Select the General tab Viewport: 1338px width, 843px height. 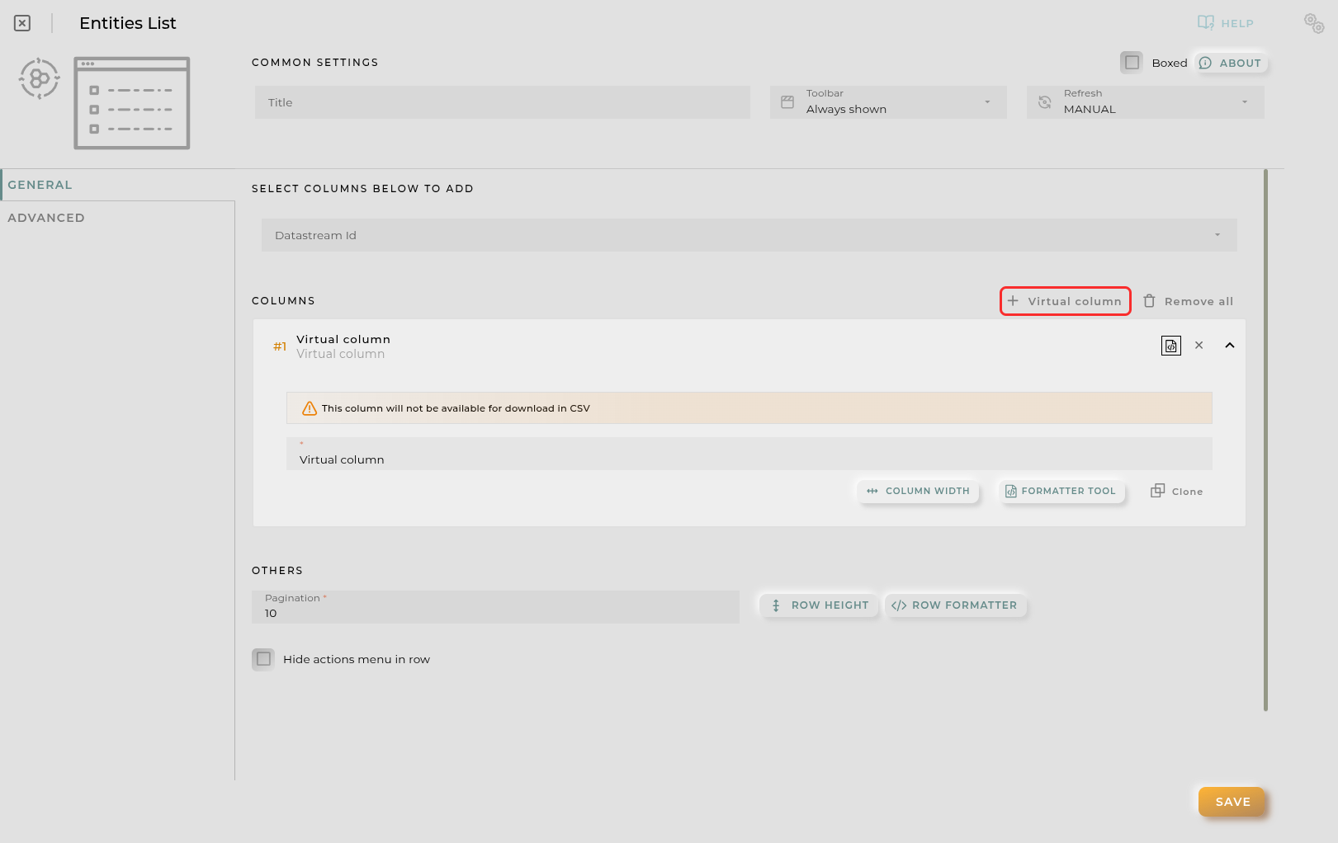tap(40, 185)
